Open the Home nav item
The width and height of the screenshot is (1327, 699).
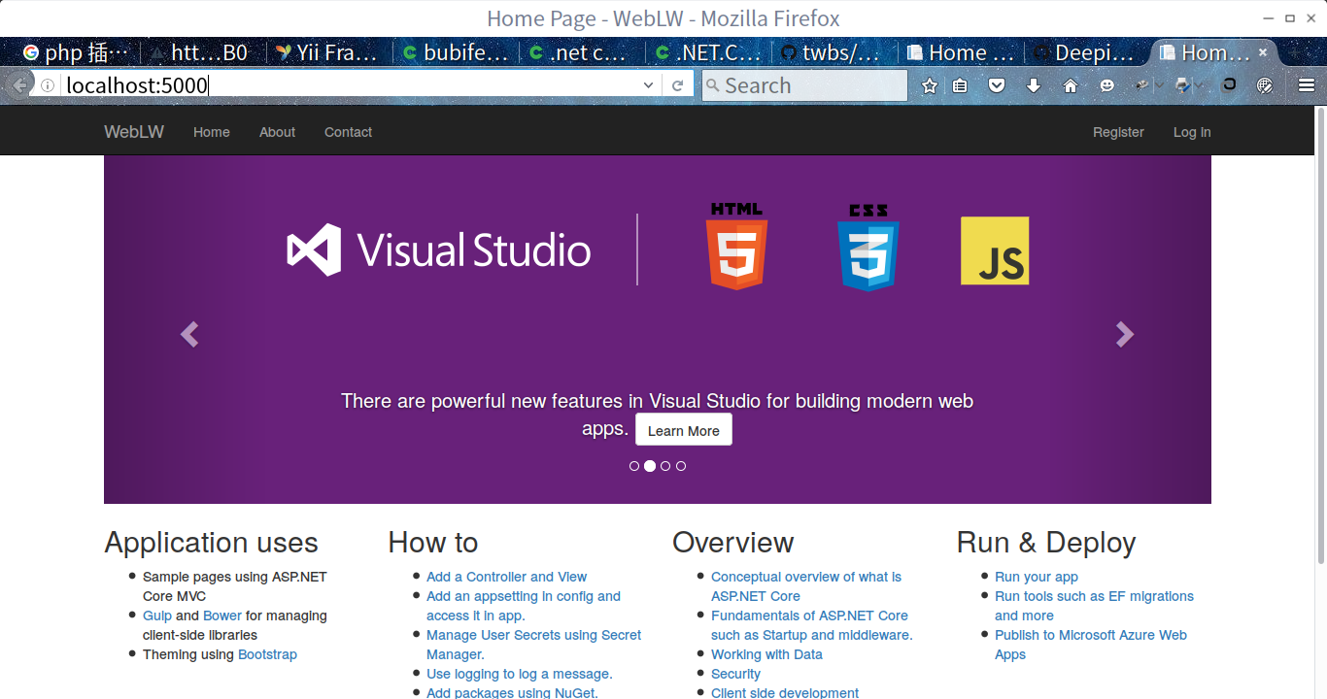pos(212,132)
